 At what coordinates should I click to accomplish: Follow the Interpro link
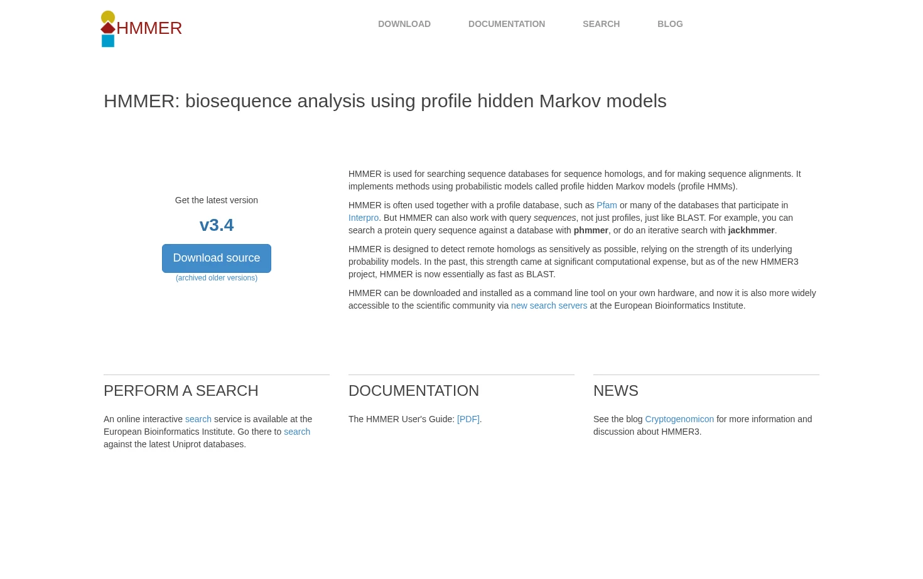click(x=364, y=218)
